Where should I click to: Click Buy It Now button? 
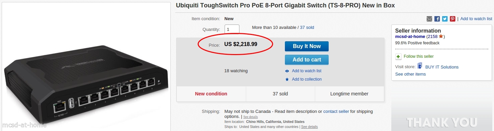[x=307, y=46]
